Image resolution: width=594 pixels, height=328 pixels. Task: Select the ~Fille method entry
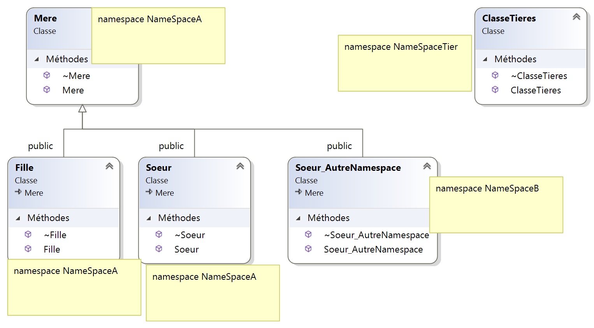(55, 235)
